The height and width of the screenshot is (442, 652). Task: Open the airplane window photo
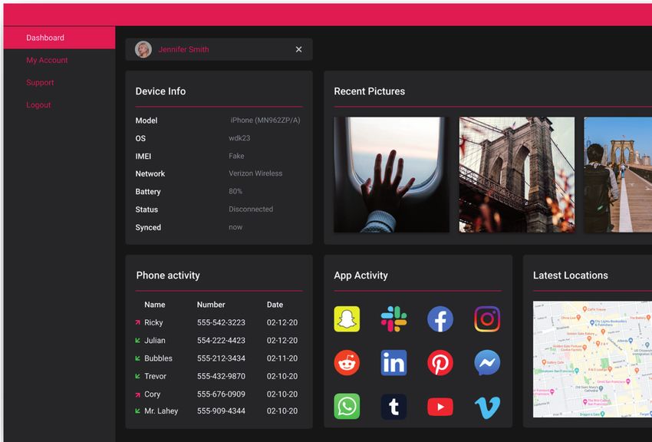(391, 175)
